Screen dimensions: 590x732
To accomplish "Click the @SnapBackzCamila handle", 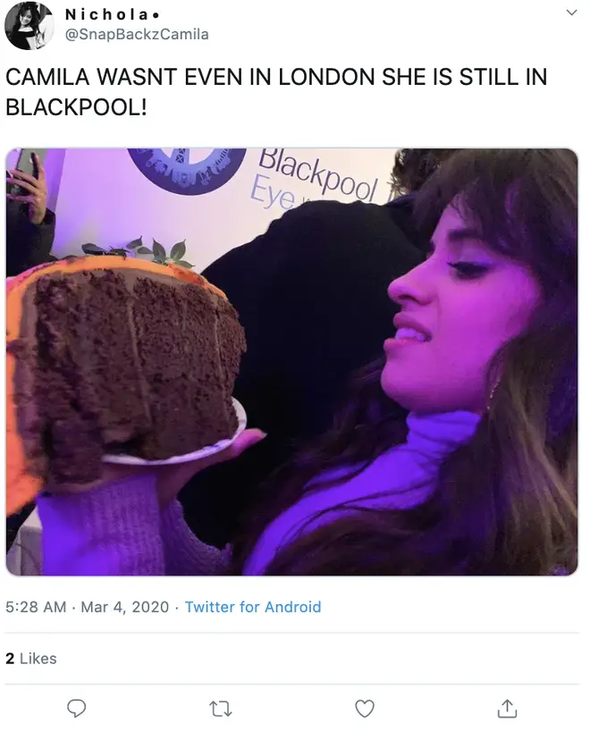I will [x=137, y=35].
